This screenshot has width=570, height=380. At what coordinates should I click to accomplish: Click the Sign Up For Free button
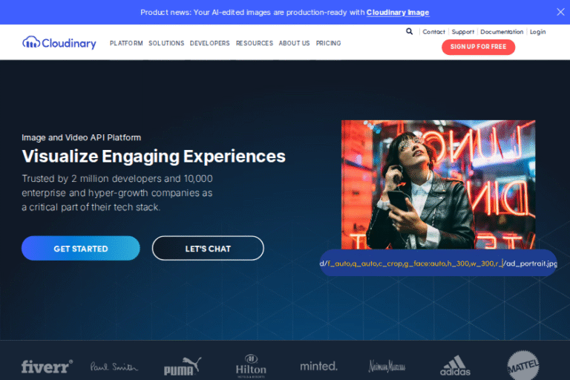tap(479, 47)
